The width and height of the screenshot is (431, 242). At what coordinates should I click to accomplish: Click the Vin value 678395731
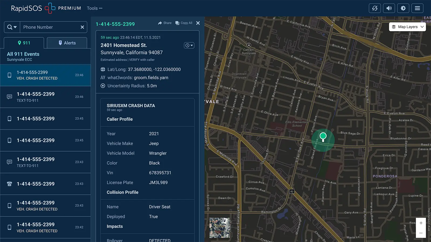click(x=160, y=173)
